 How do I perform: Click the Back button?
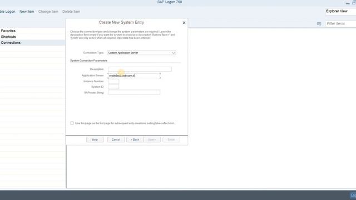point(135,139)
